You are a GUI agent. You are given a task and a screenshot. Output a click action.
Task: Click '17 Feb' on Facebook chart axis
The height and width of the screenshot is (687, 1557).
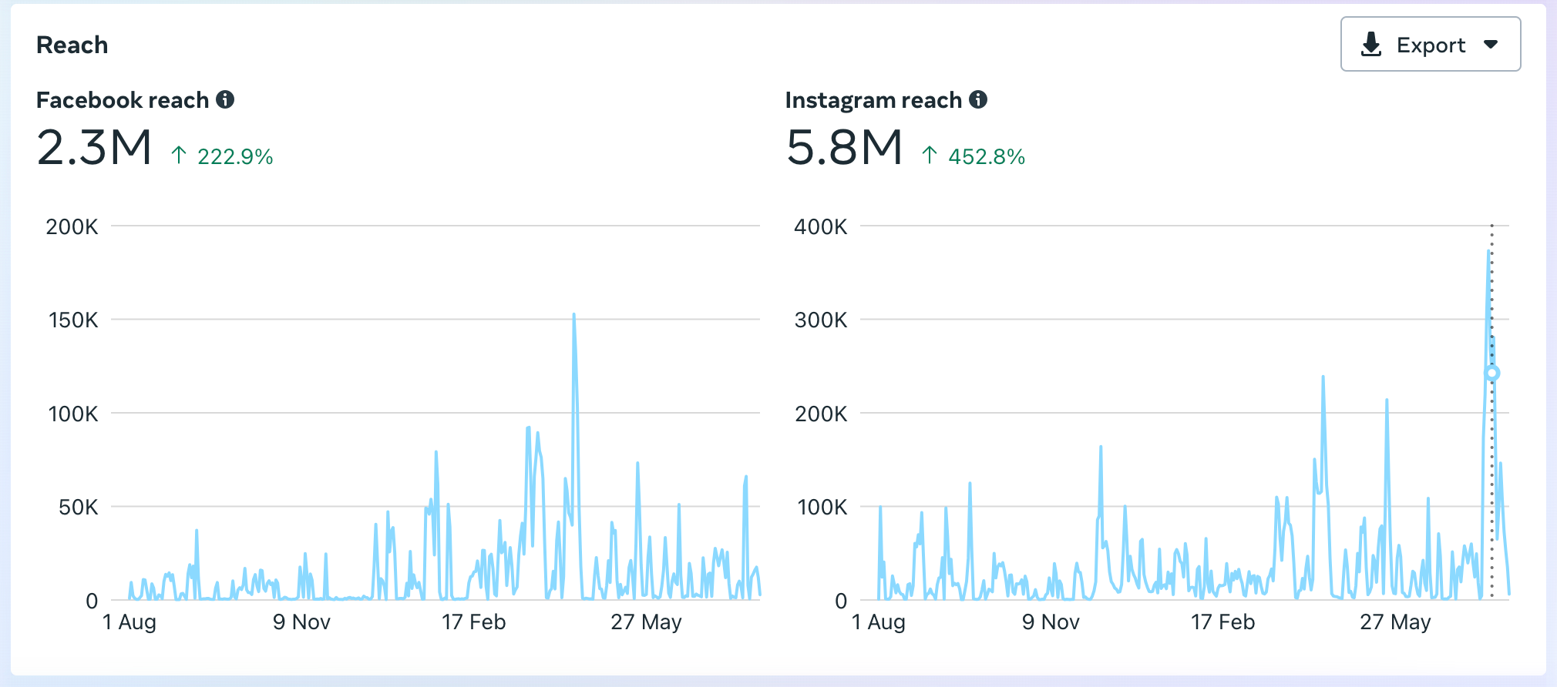[473, 622]
